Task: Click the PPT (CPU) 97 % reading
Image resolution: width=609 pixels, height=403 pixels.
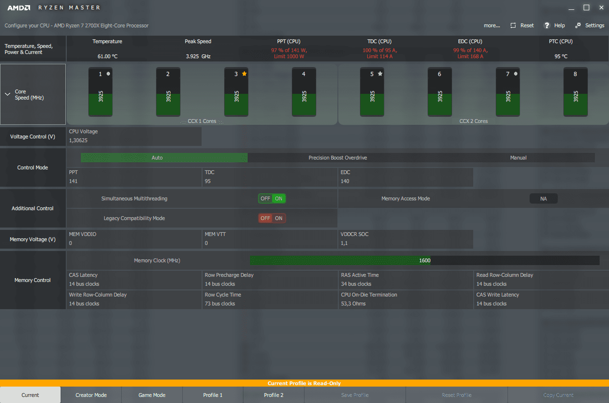Action: [289, 53]
